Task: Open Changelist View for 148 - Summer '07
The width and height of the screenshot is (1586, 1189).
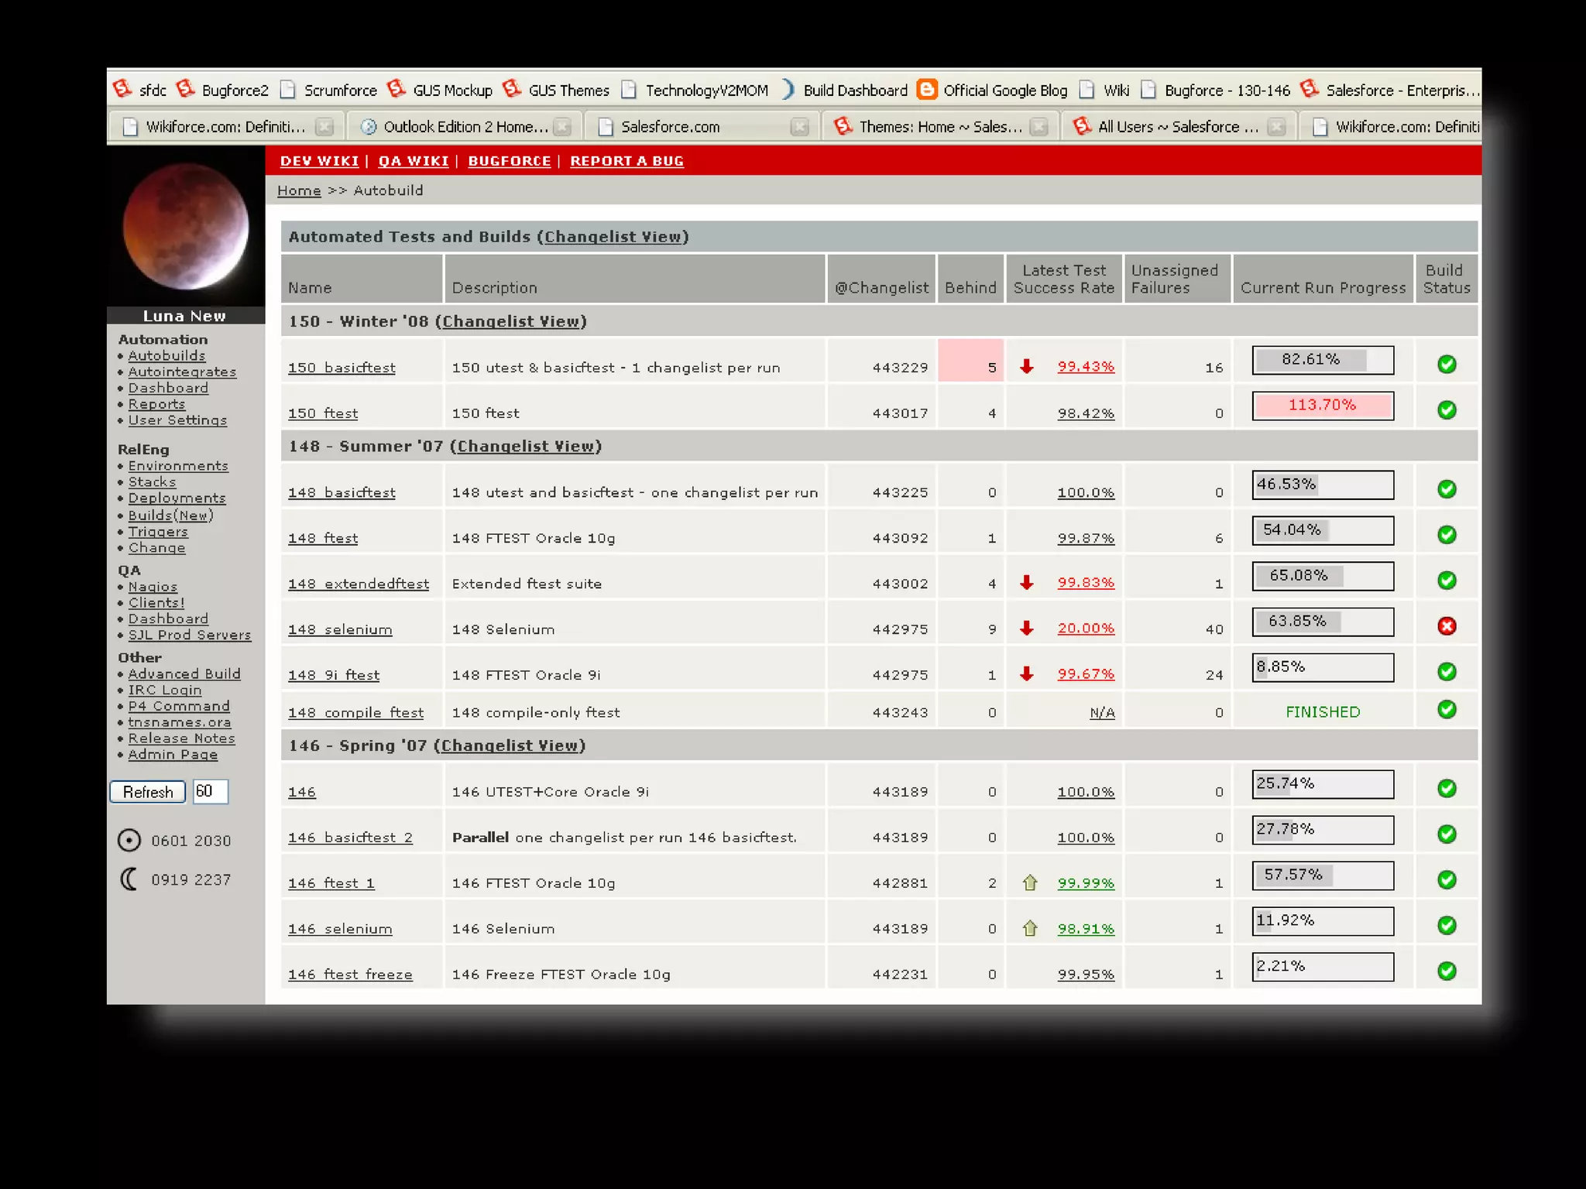Action: pyautogui.click(x=525, y=447)
